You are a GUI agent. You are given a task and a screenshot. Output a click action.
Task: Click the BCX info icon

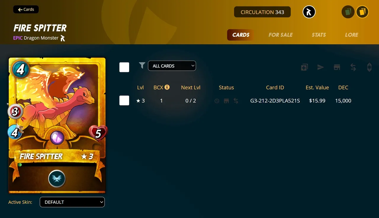(167, 87)
